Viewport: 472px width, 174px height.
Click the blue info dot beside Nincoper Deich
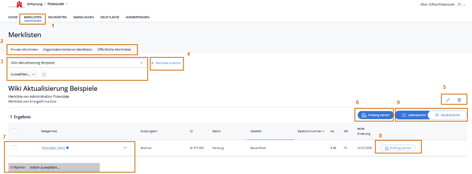pyautogui.click(x=67, y=148)
